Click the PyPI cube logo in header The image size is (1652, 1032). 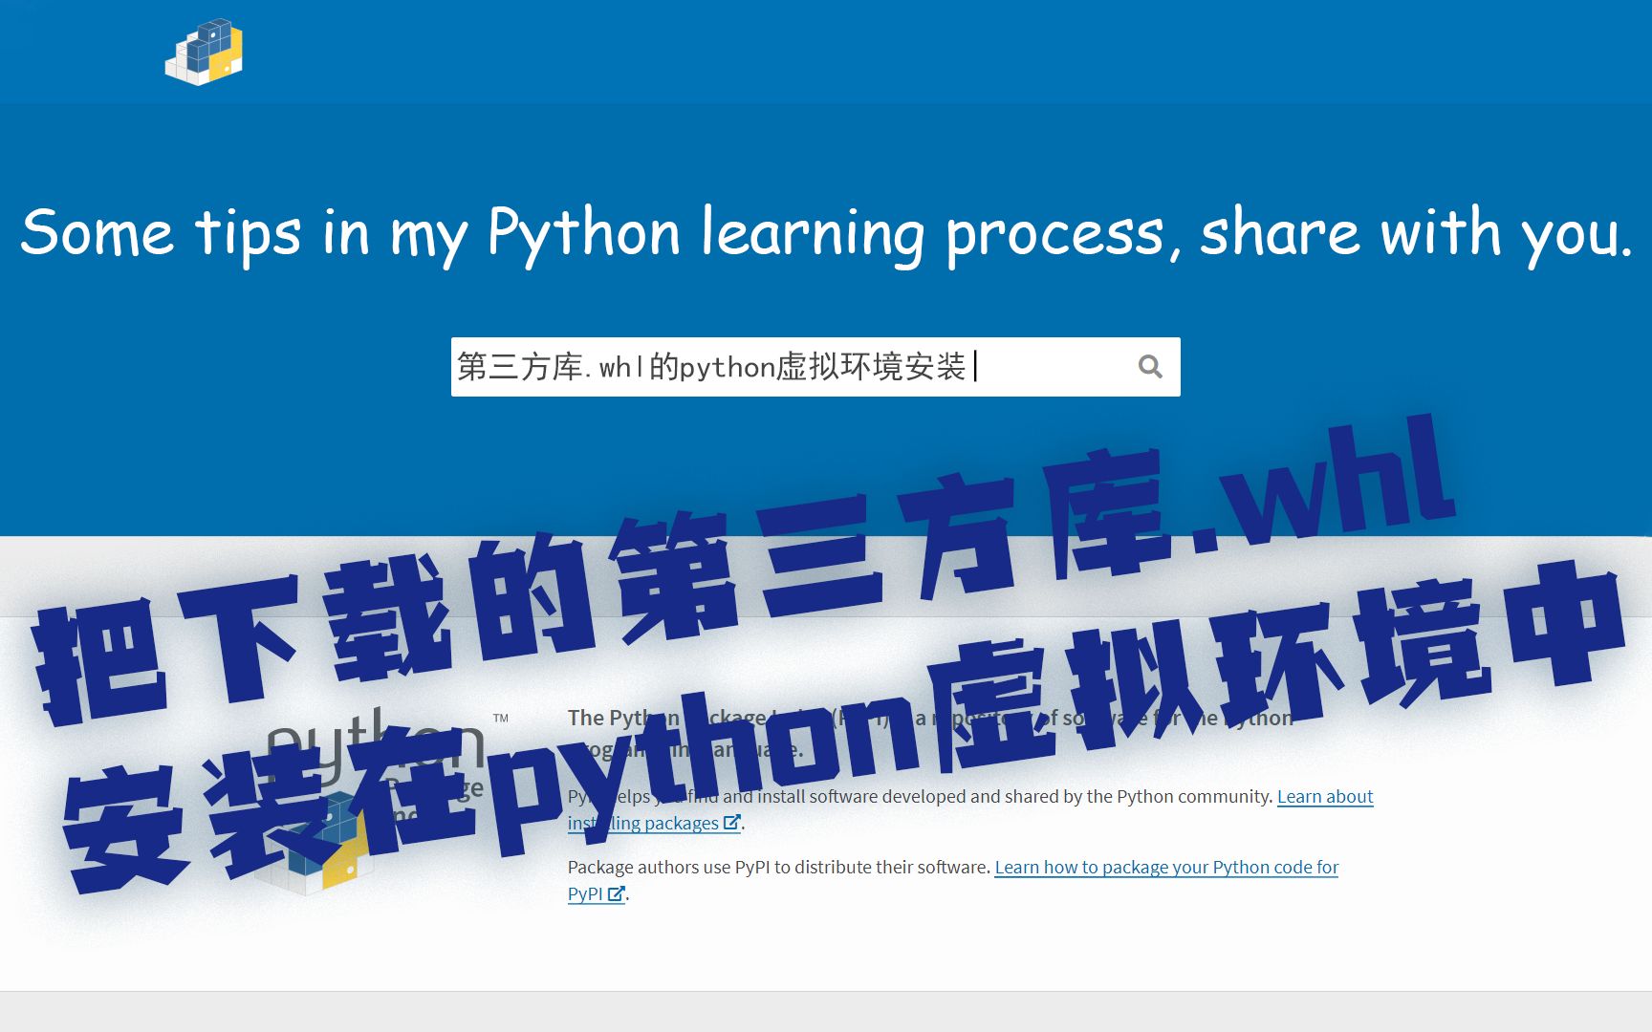tap(204, 52)
